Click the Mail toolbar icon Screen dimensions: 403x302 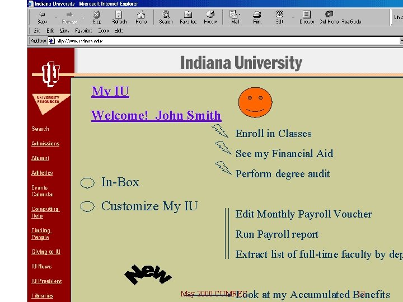233,14
